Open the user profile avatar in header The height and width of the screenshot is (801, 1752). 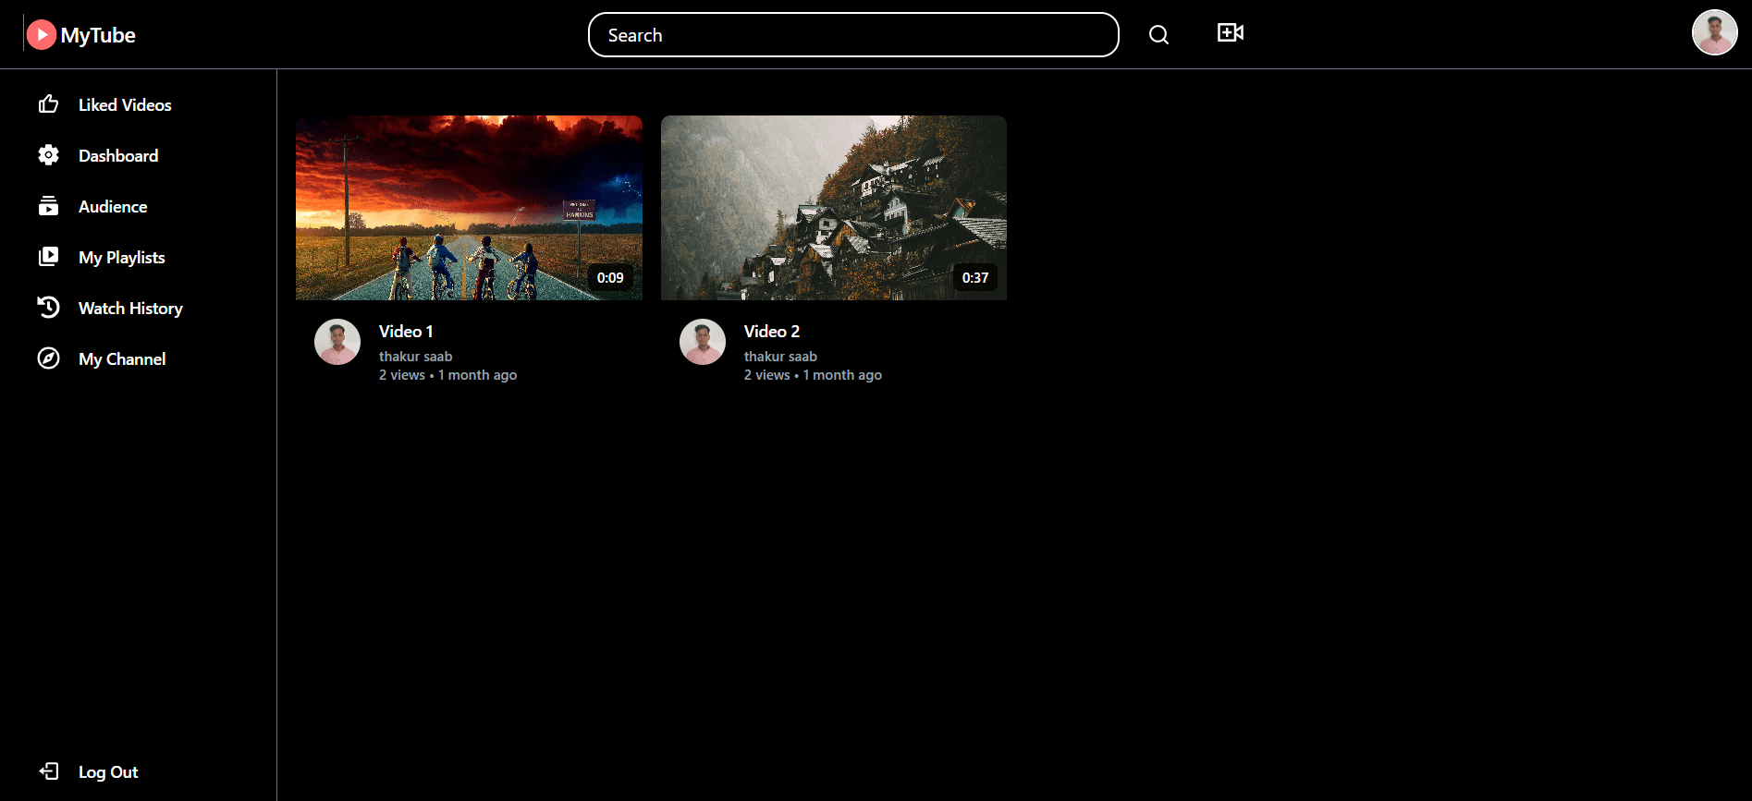click(1714, 33)
